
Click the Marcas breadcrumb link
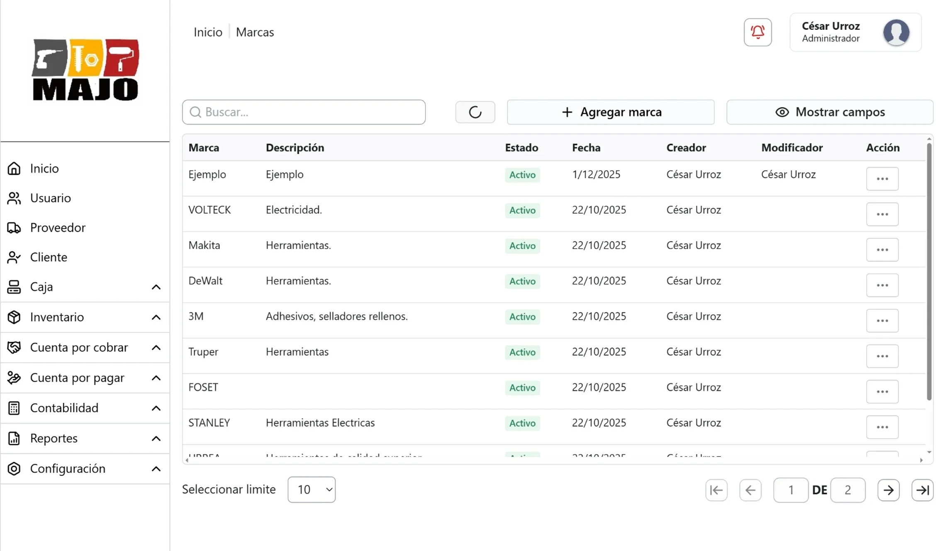point(255,32)
